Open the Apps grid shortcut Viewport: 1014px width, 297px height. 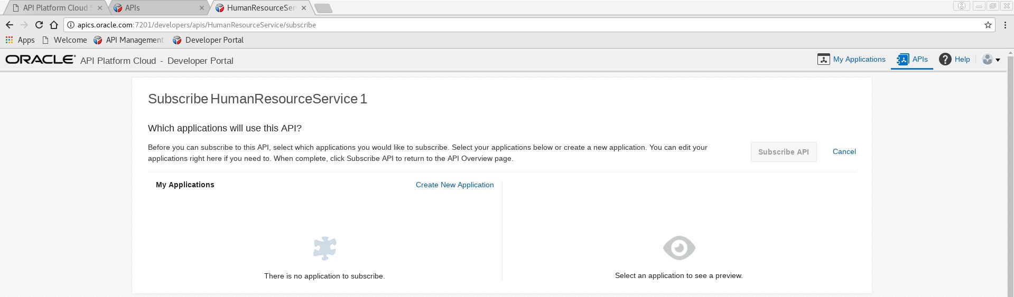click(x=10, y=40)
